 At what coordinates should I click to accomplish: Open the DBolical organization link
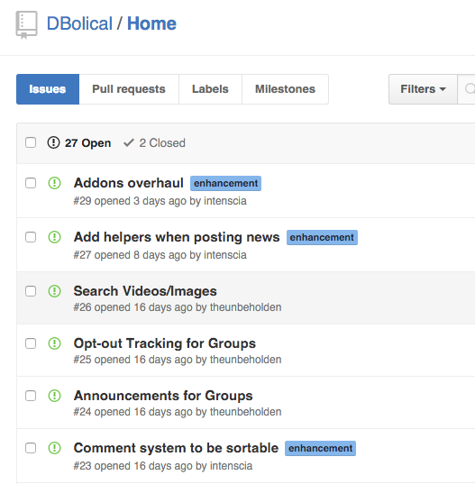pos(79,23)
